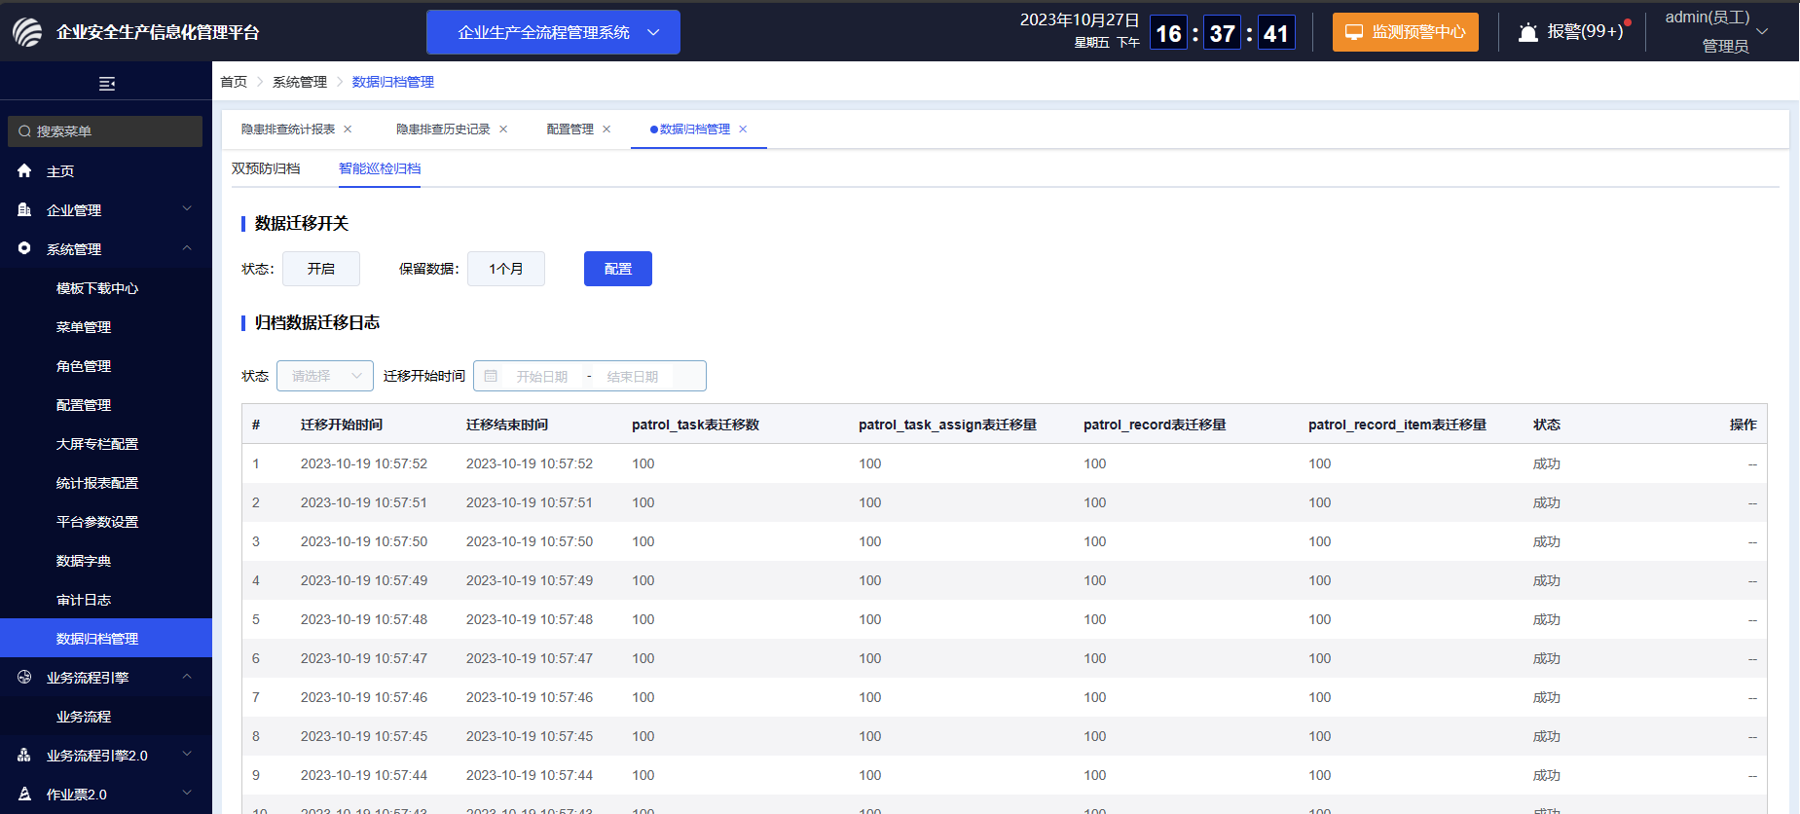
Task: Switch to 双预防归档 tab
Action: coord(266,168)
